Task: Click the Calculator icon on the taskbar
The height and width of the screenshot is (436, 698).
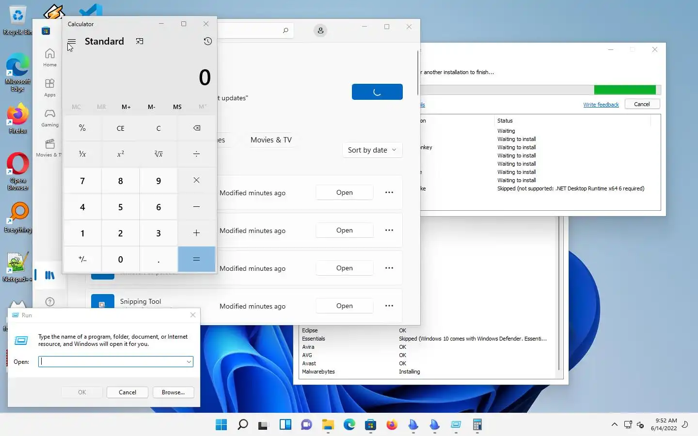Action: coord(477,425)
